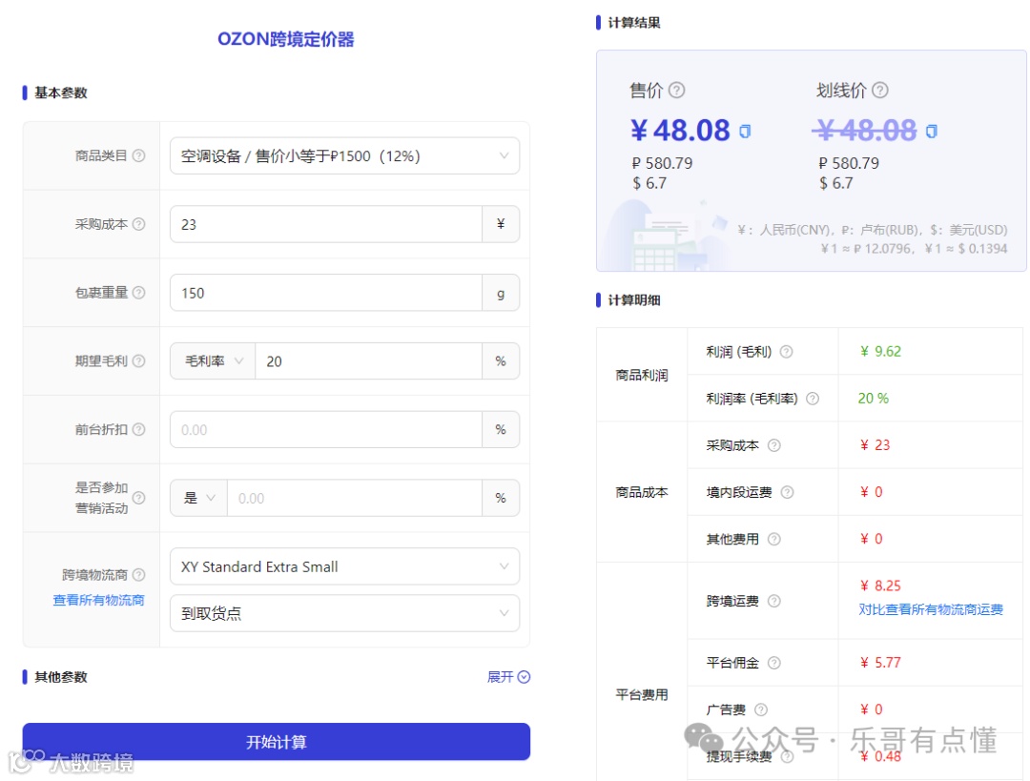The height and width of the screenshot is (781, 1030).
Task: Click help icon next to 划线价
Action: click(880, 90)
